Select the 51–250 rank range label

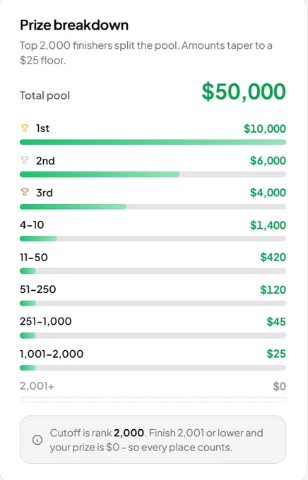point(38,289)
